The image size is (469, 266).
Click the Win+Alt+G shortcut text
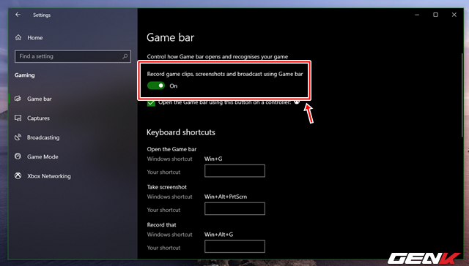[218, 235]
